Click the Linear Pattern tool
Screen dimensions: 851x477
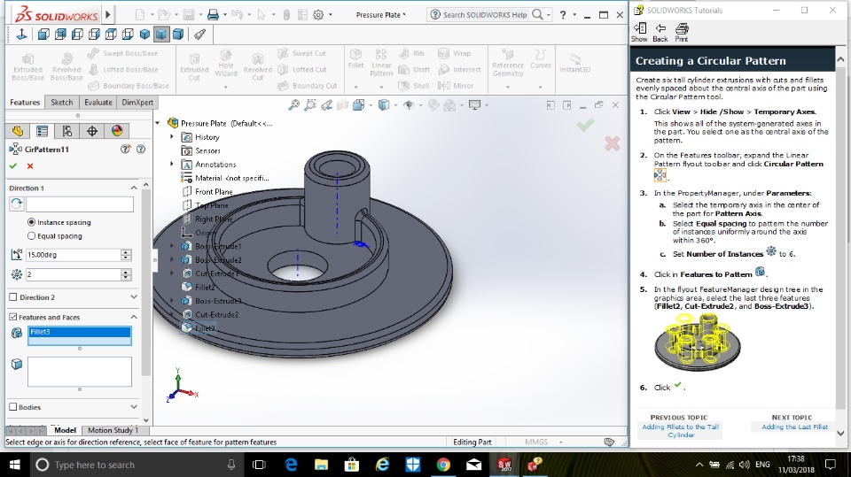click(x=381, y=62)
